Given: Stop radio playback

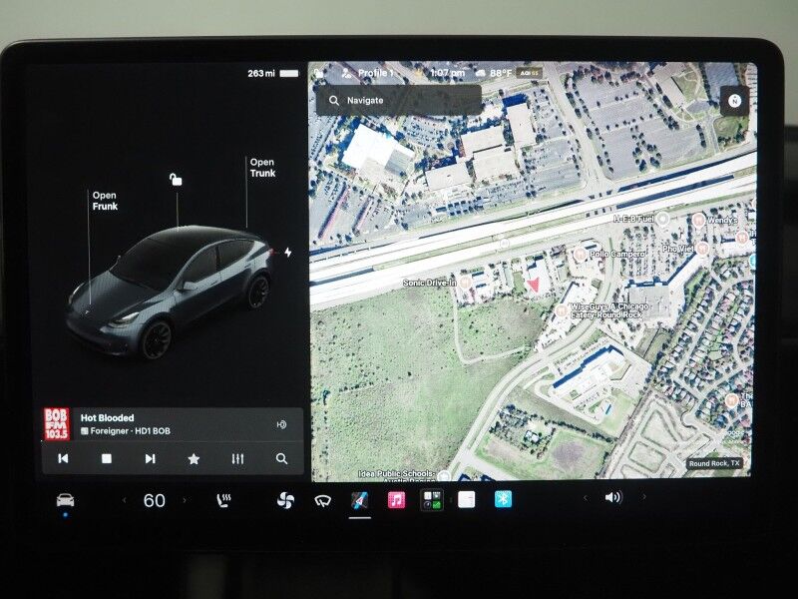Looking at the screenshot, I should 107,458.
